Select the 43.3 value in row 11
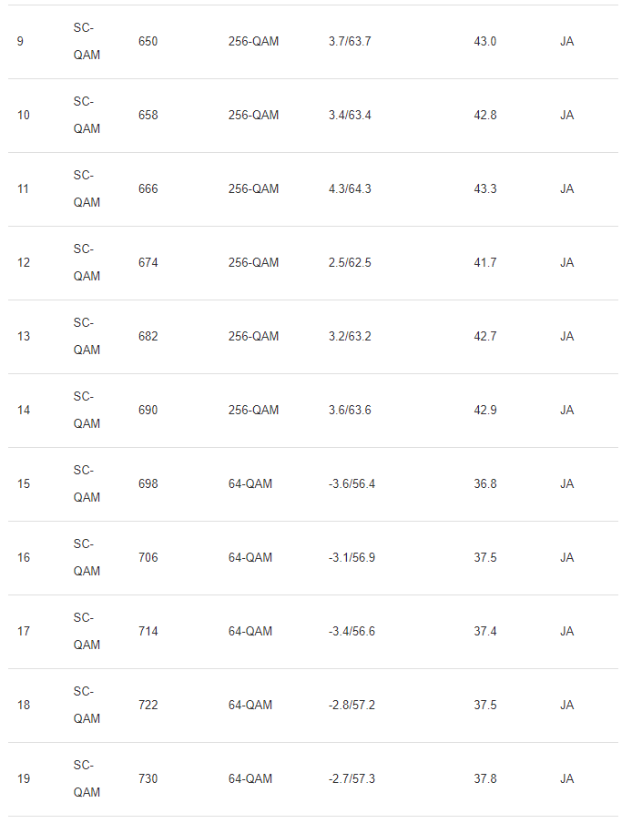The image size is (642, 823). coord(485,189)
